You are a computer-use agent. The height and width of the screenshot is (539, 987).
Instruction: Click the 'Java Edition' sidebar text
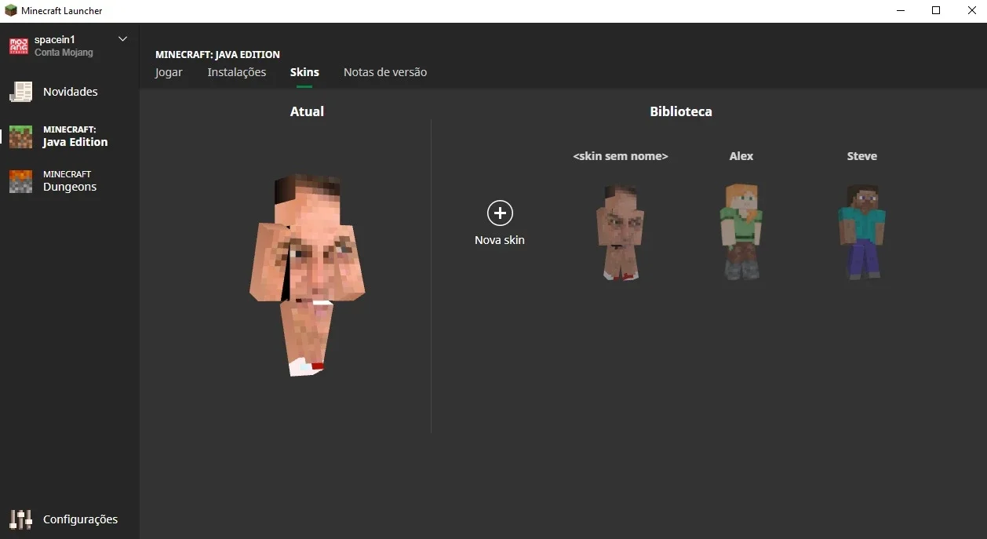click(x=75, y=142)
